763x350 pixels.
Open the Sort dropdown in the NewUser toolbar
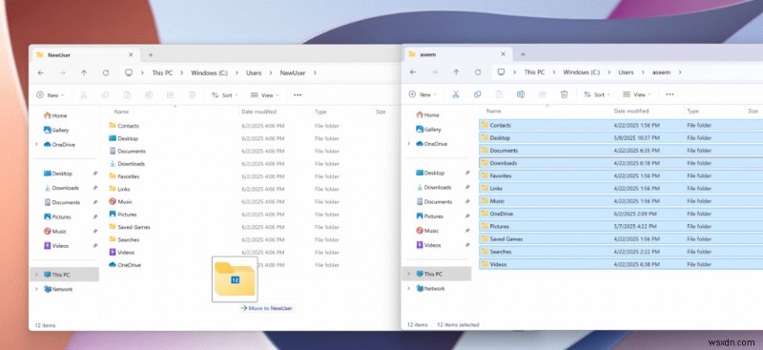click(224, 95)
